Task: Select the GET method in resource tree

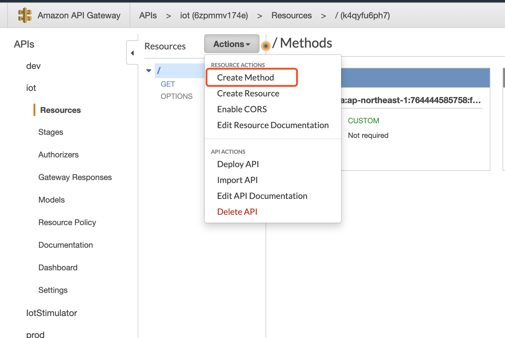Action: (x=168, y=84)
